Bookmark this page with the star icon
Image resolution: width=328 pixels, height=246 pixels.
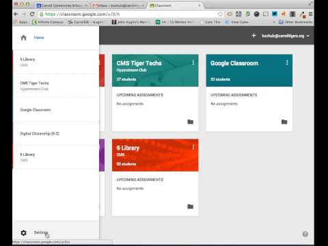click(x=220, y=14)
